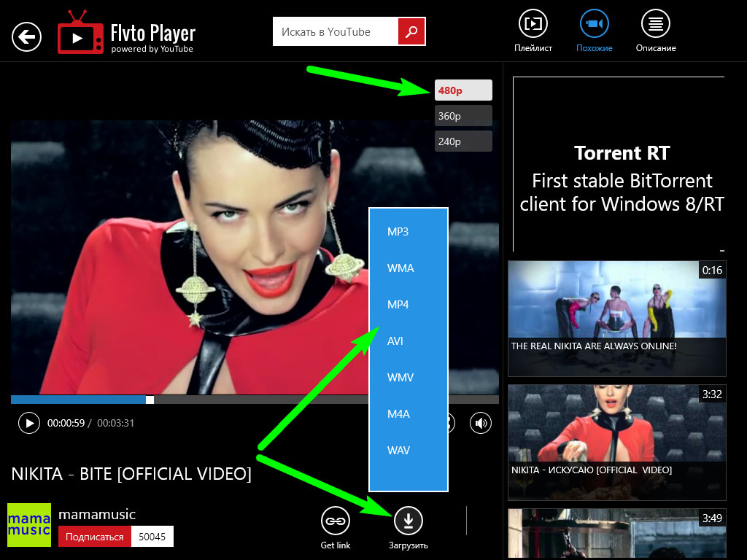747x560 pixels.
Task: Click the elapsed time 00:00:59
Action: (x=66, y=423)
